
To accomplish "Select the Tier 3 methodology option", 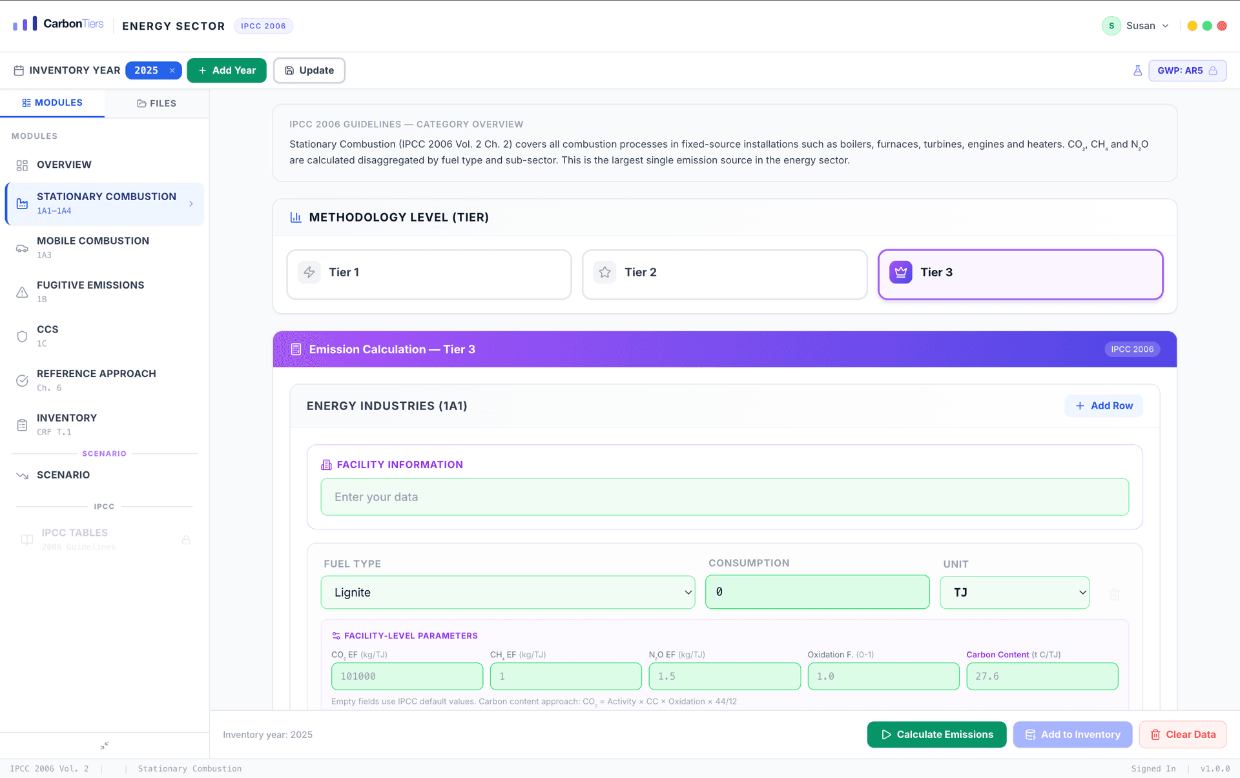I will 1020,274.
